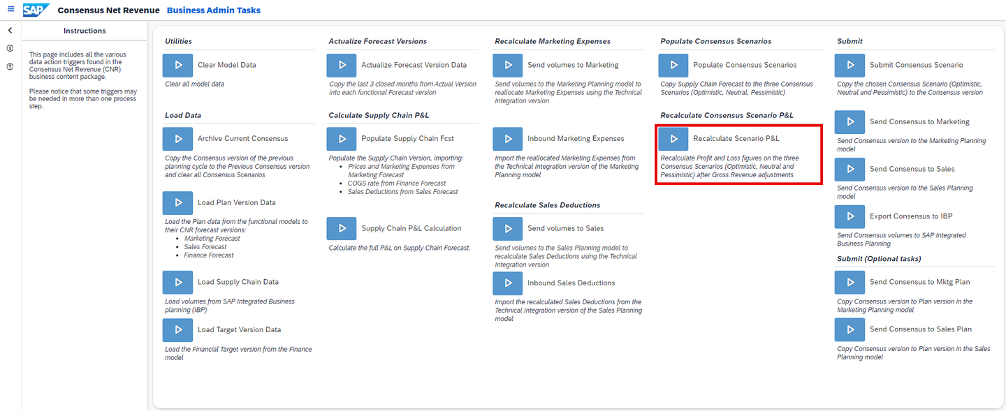Screen dimensions: 1006x411
Task: Run the Export Consensus to IBP trigger
Action: click(x=850, y=217)
